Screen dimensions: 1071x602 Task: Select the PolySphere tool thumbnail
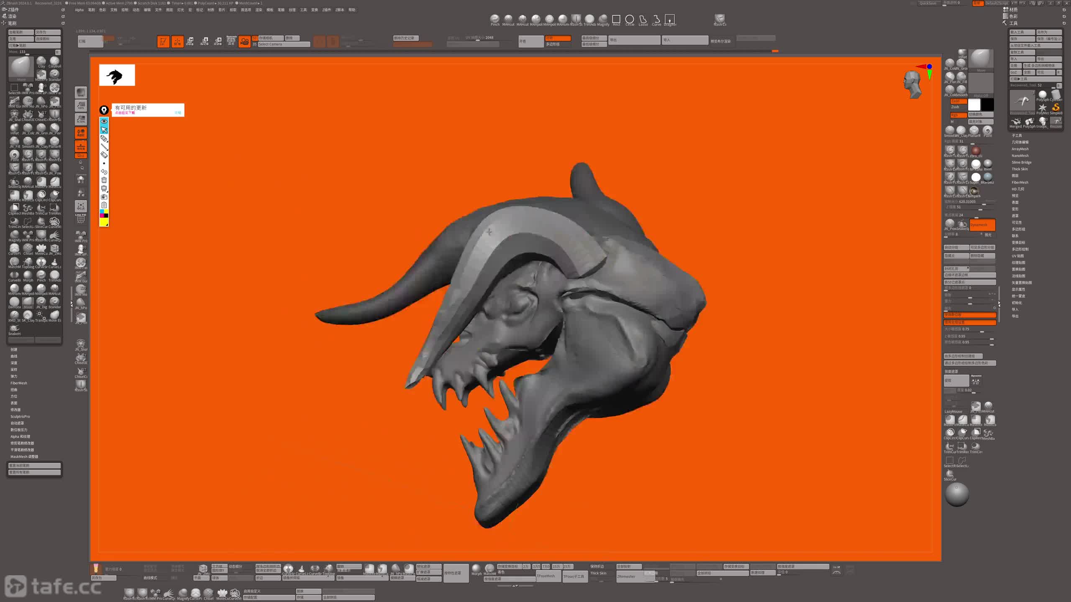tap(1042, 96)
